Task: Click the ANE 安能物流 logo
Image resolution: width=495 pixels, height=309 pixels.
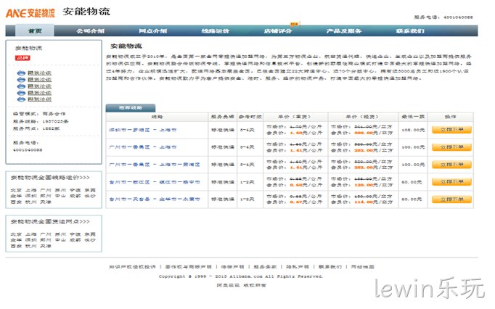Action: 30,13
